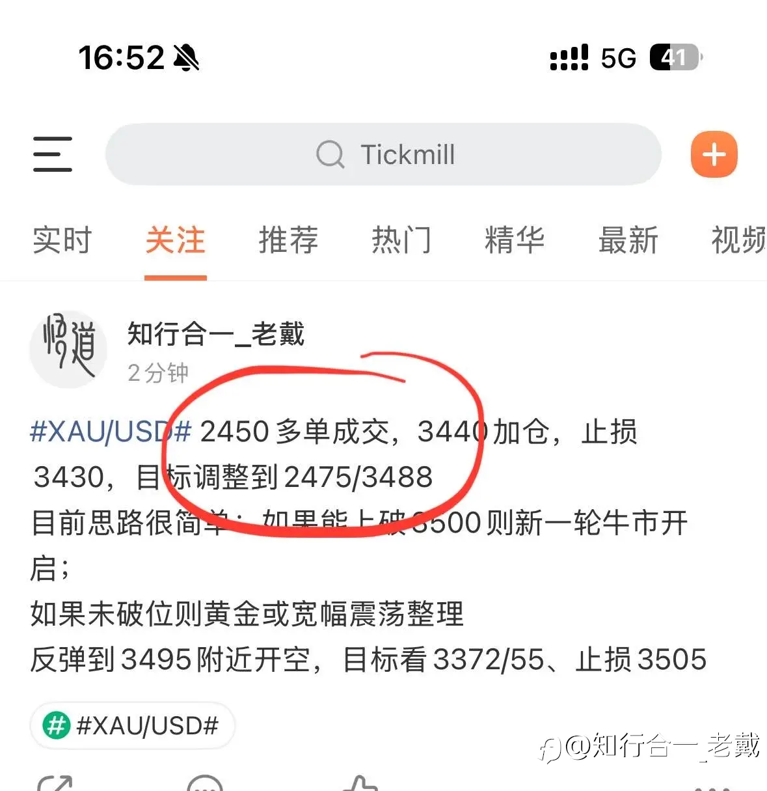Switch to the 精华 tab
Viewport: 767px width, 791px height.
click(515, 240)
